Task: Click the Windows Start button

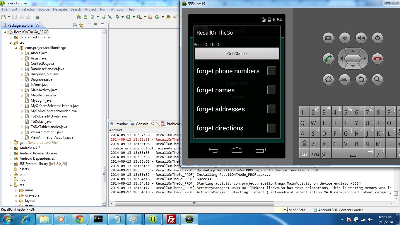Action: (x=7, y=219)
